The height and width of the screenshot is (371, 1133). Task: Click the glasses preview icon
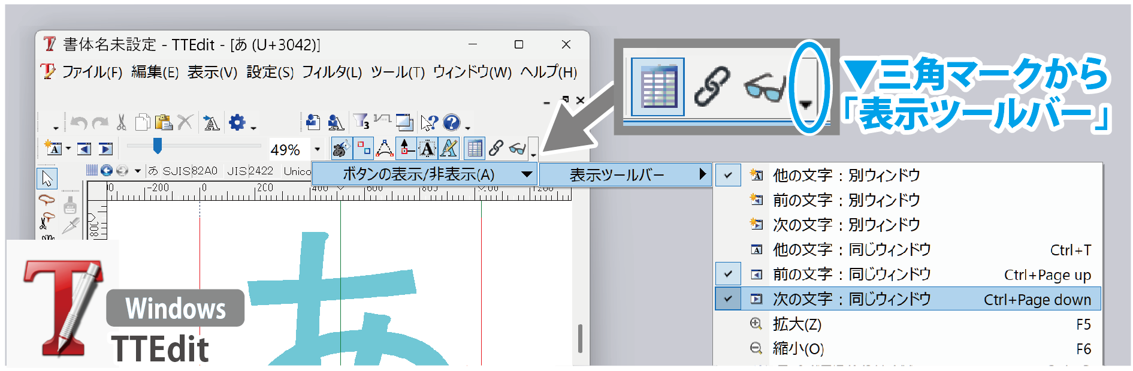(516, 149)
